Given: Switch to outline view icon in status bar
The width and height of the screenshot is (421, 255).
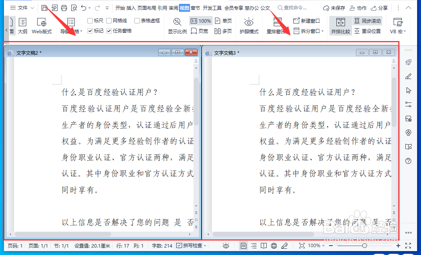Looking at the screenshot, I should pos(254,246).
